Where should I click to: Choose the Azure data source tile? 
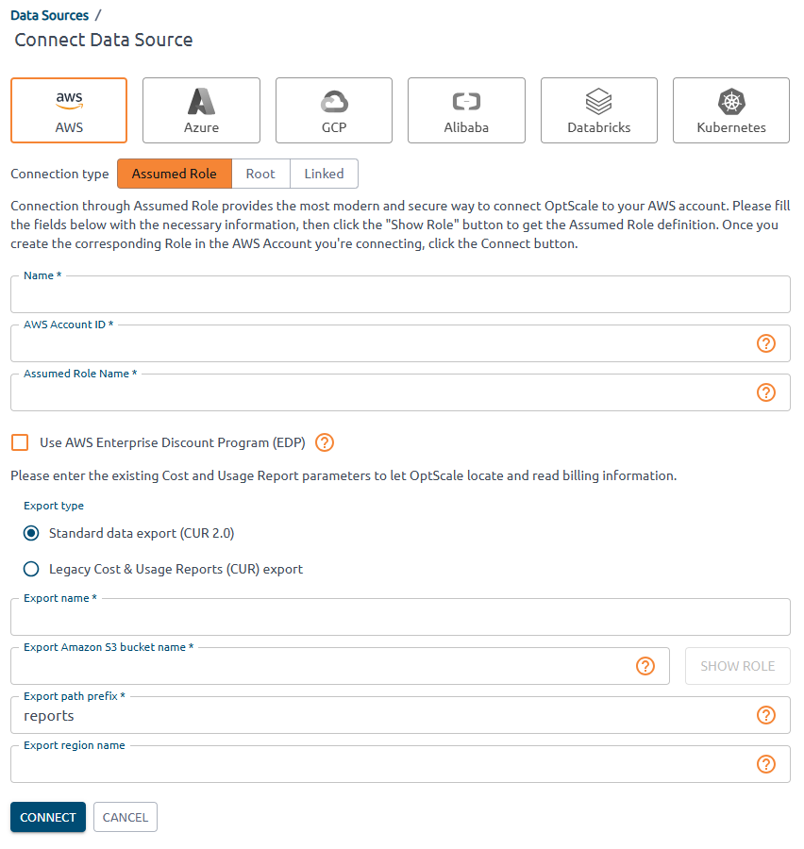tap(201, 110)
